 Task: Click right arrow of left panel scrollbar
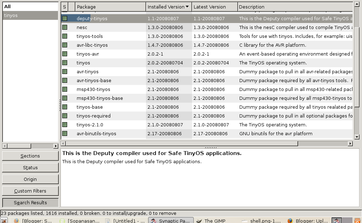click(56, 146)
